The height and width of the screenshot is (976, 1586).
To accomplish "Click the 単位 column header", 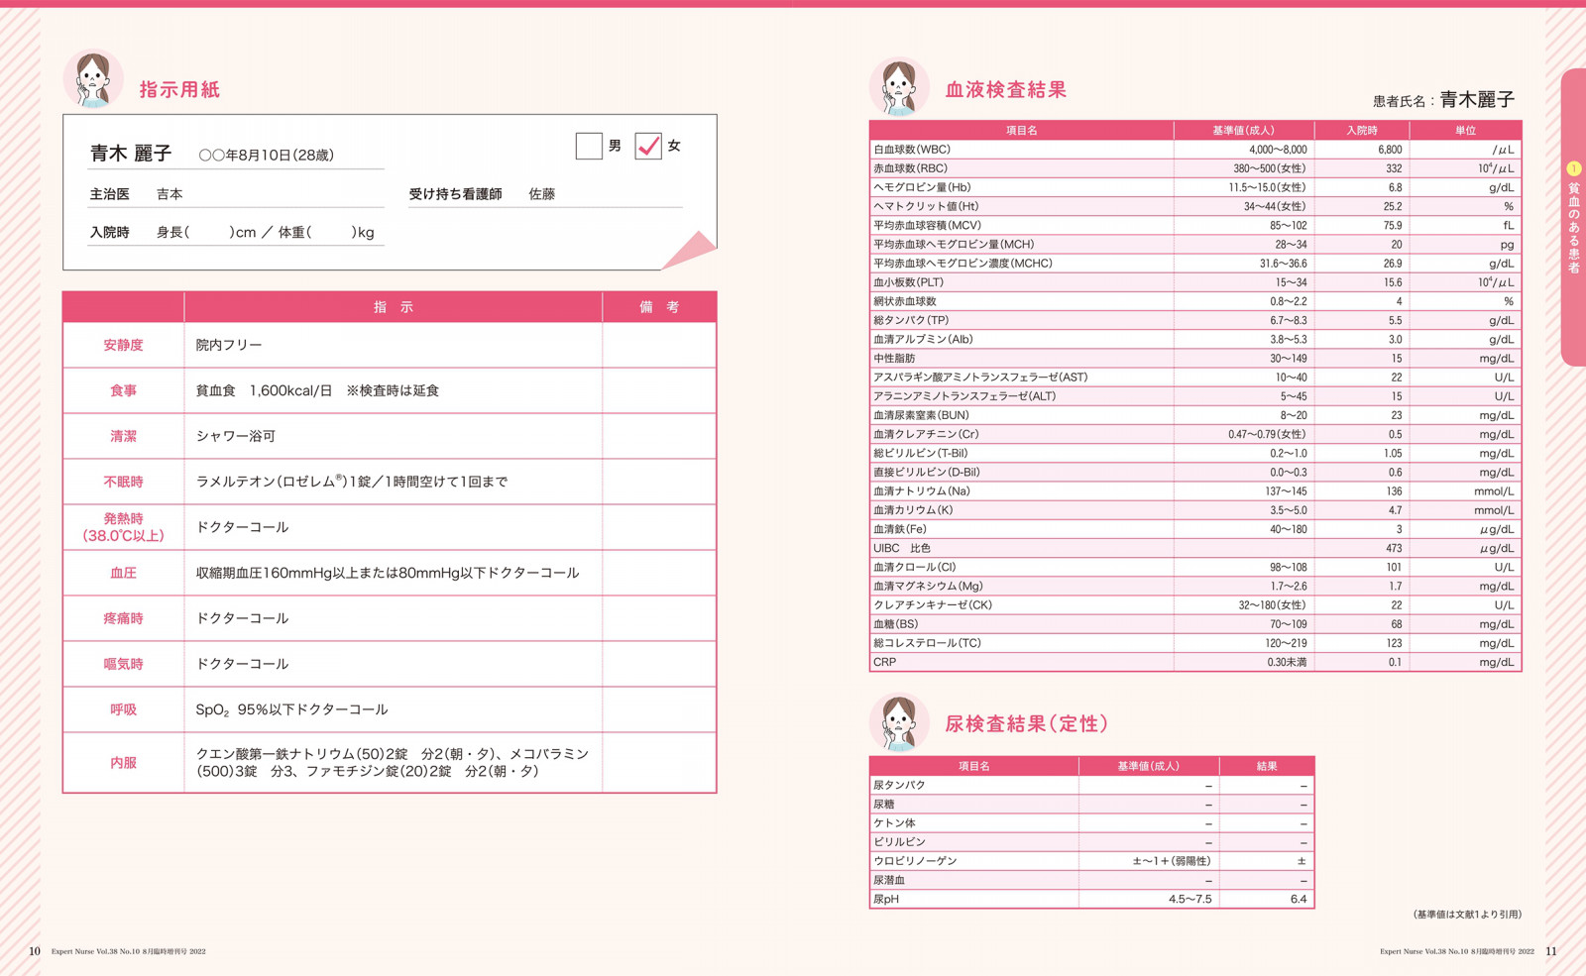I will tap(1465, 130).
